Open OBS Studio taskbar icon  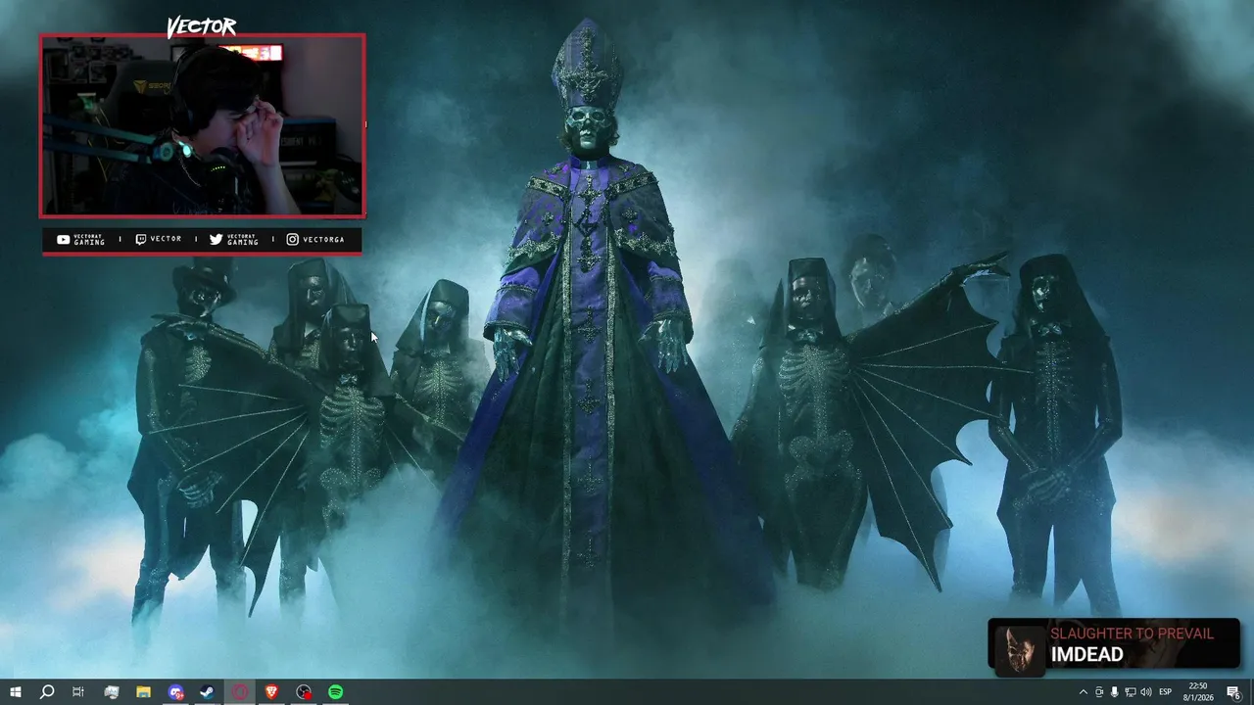point(304,692)
